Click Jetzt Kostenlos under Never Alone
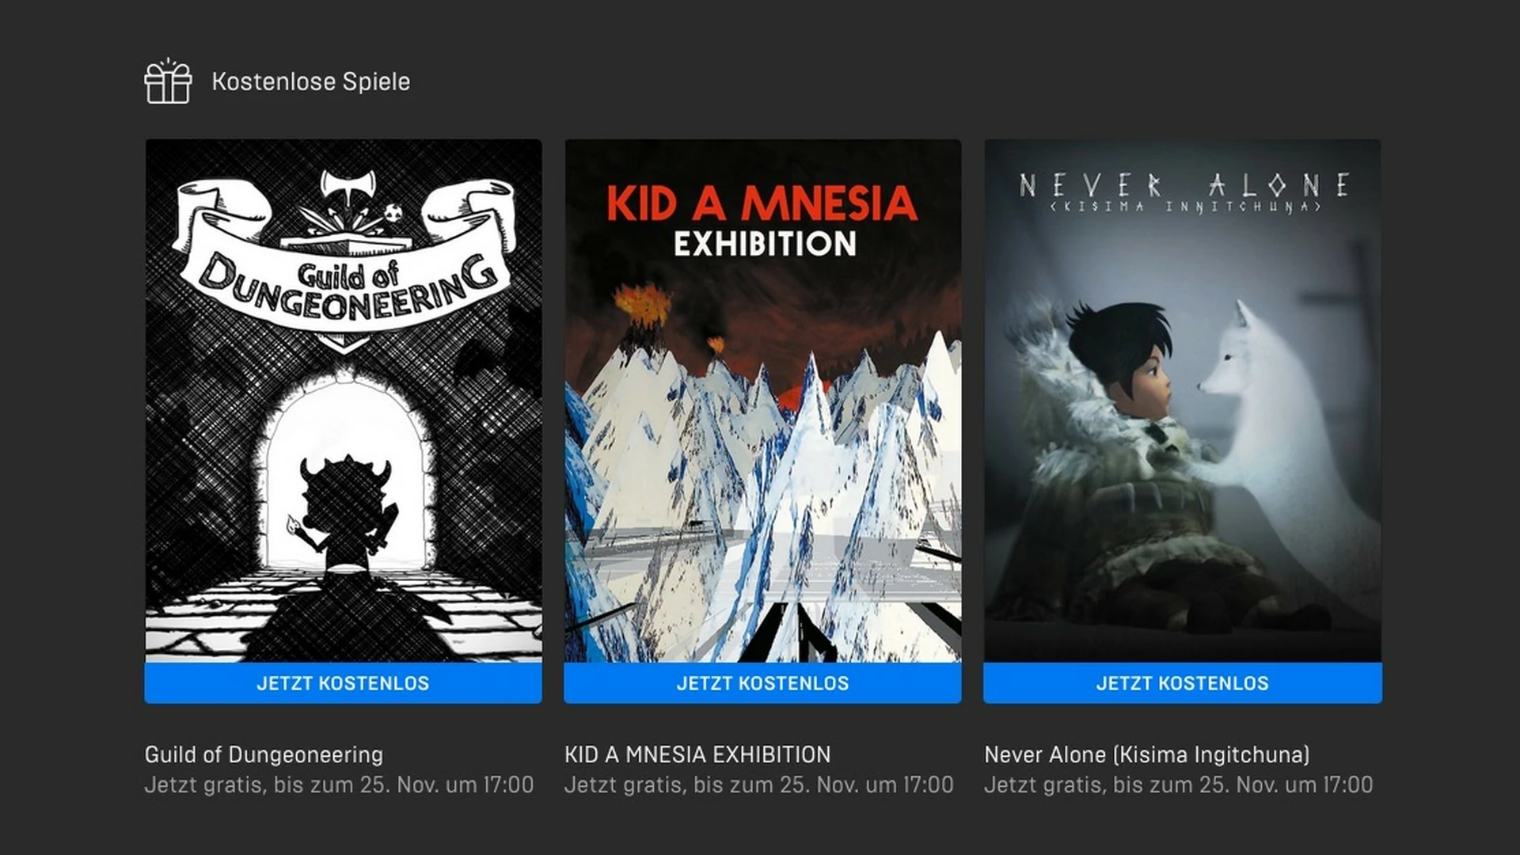The image size is (1520, 855). pyautogui.click(x=1183, y=683)
